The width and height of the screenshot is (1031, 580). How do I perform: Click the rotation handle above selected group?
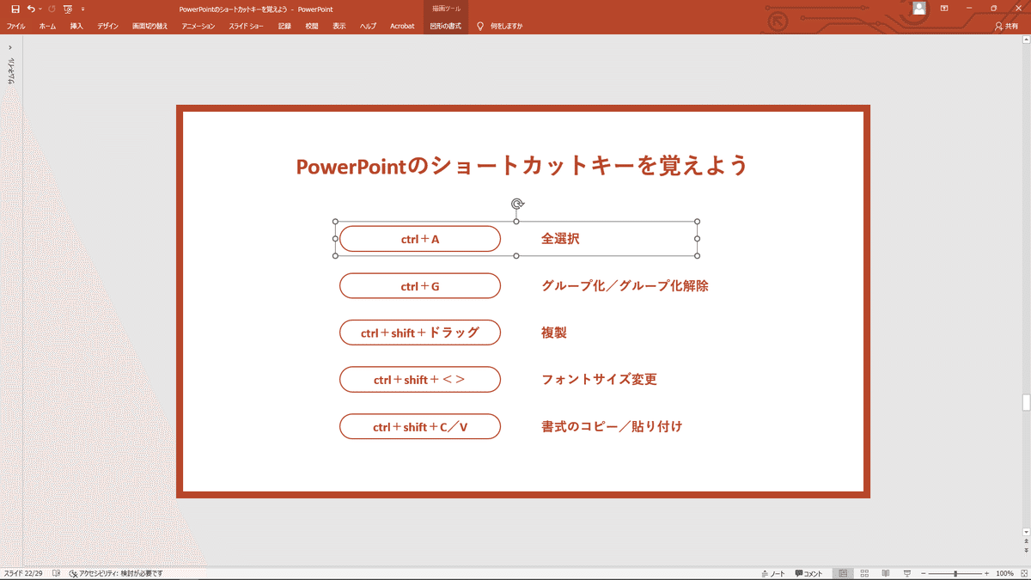(x=516, y=204)
